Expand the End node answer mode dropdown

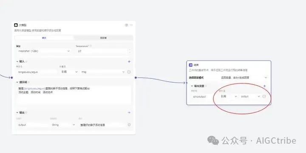click(244, 78)
